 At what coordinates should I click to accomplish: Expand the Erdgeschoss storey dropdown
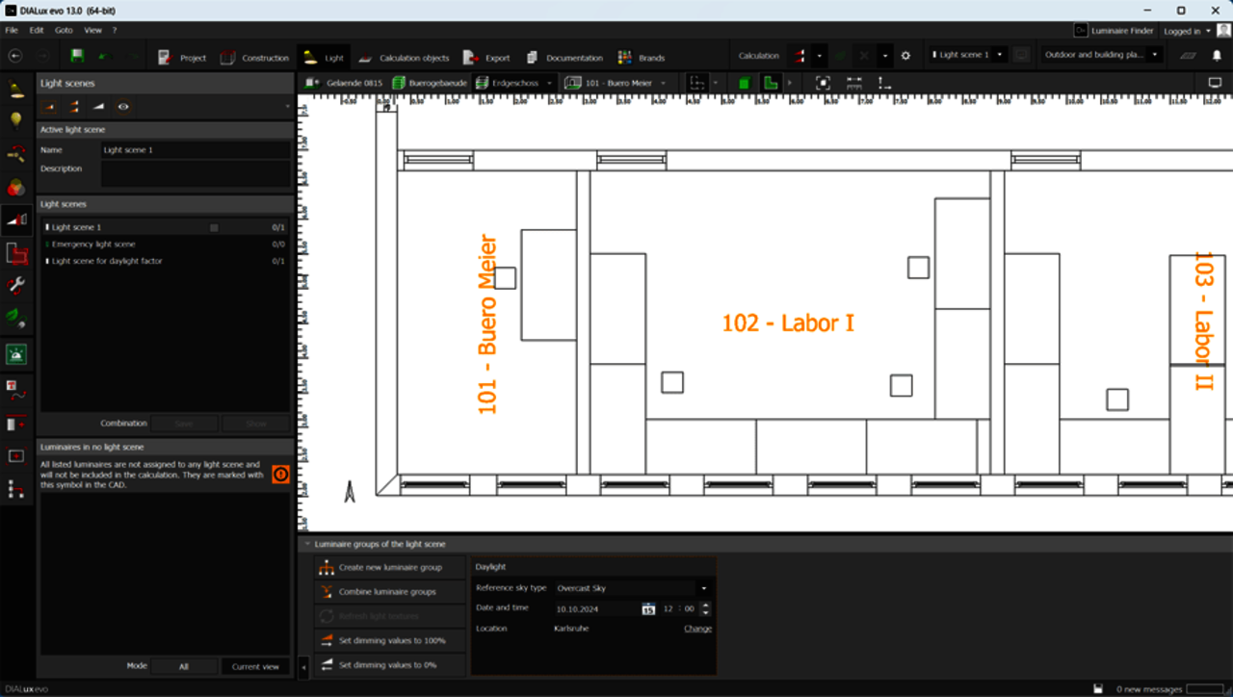pos(550,84)
